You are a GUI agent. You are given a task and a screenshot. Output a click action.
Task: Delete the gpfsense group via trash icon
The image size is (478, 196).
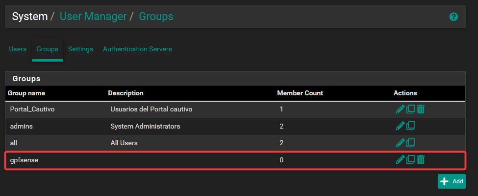[x=421, y=159]
